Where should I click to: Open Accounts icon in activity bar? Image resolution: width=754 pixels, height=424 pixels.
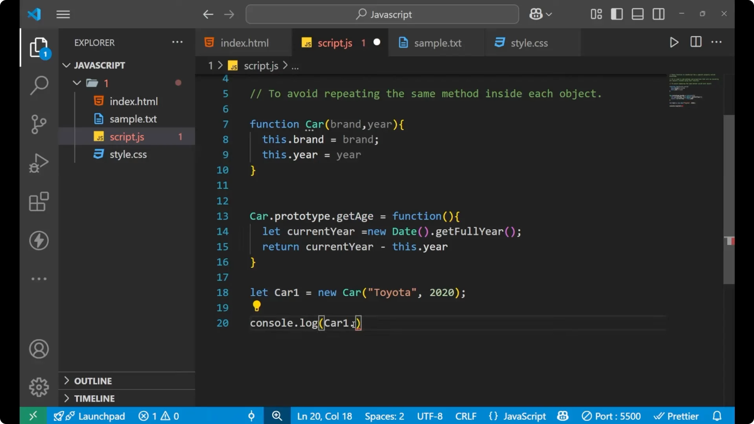point(38,349)
